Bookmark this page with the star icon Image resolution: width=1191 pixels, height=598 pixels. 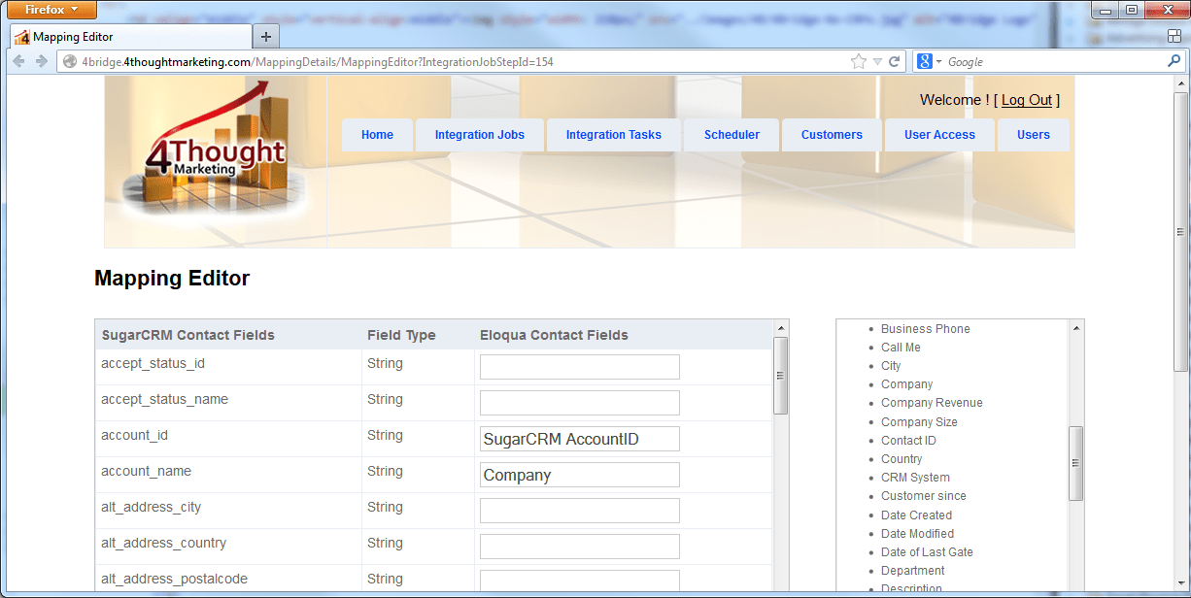[x=858, y=61]
